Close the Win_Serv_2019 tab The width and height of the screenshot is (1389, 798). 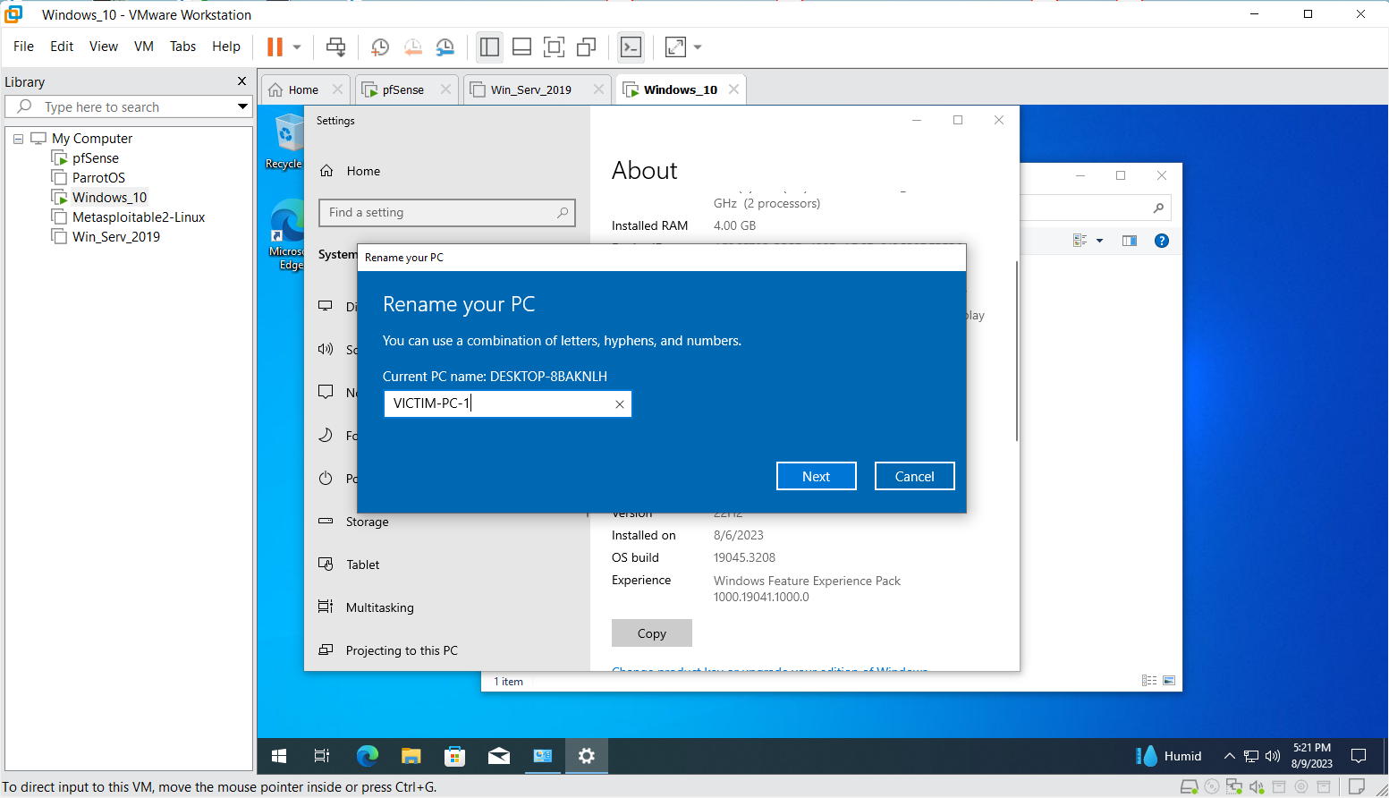pyautogui.click(x=598, y=89)
